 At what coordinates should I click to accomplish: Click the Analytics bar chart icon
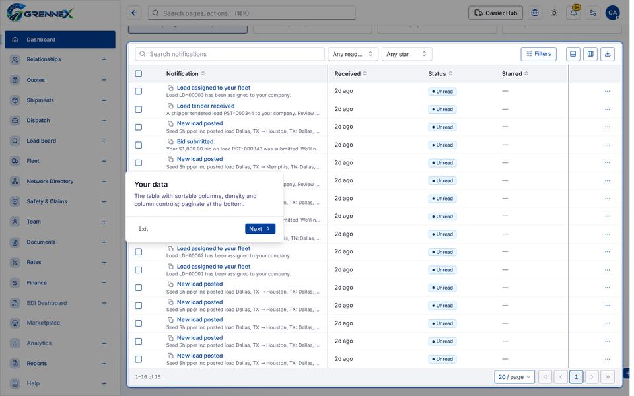15,343
